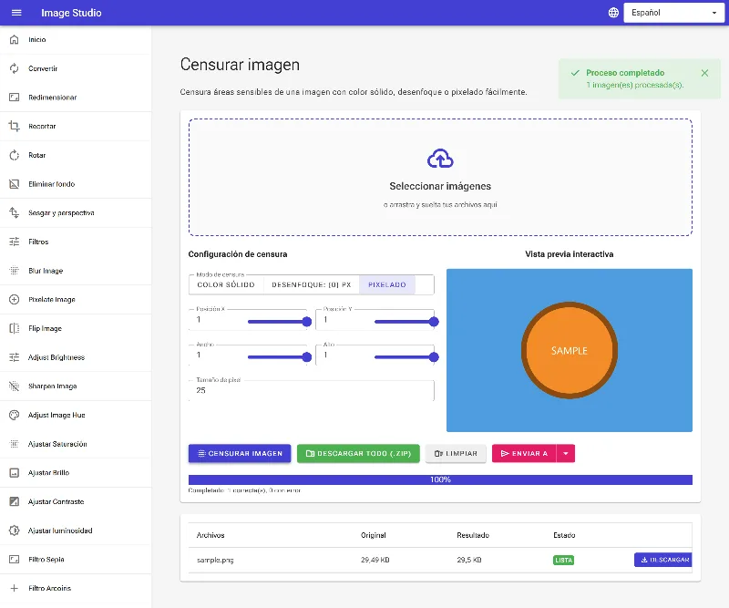Open the Español language dropdown

(x=673, y=13)
